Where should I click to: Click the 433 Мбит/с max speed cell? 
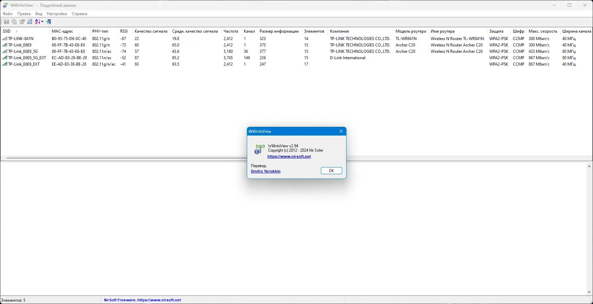pos(539,51)
